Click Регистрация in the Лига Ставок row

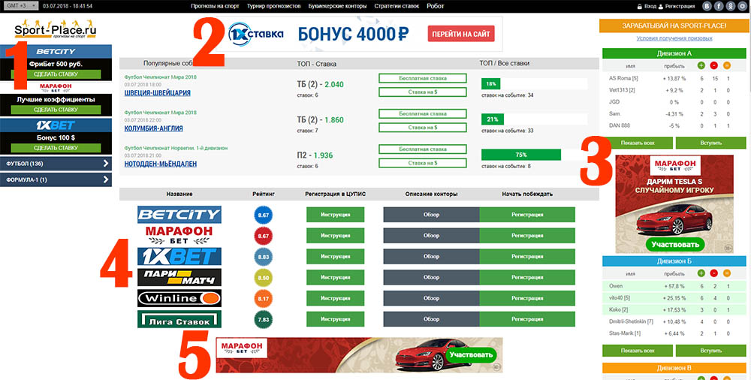pyautogui.click(x=527, y=319)
